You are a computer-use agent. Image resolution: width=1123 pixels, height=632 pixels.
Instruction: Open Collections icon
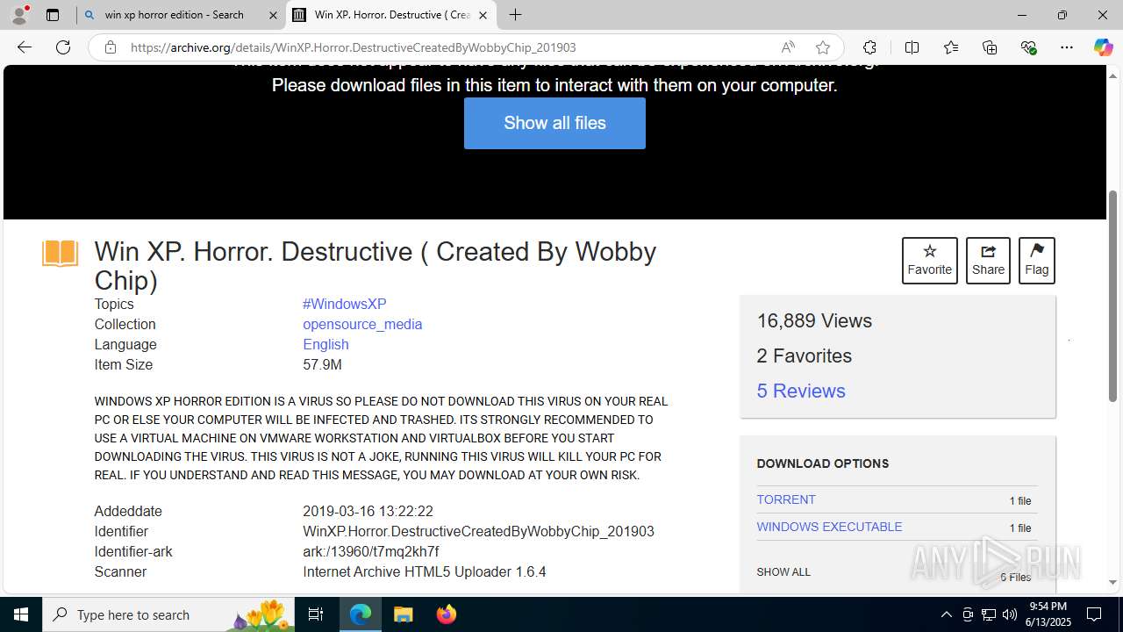coord(990,47)
